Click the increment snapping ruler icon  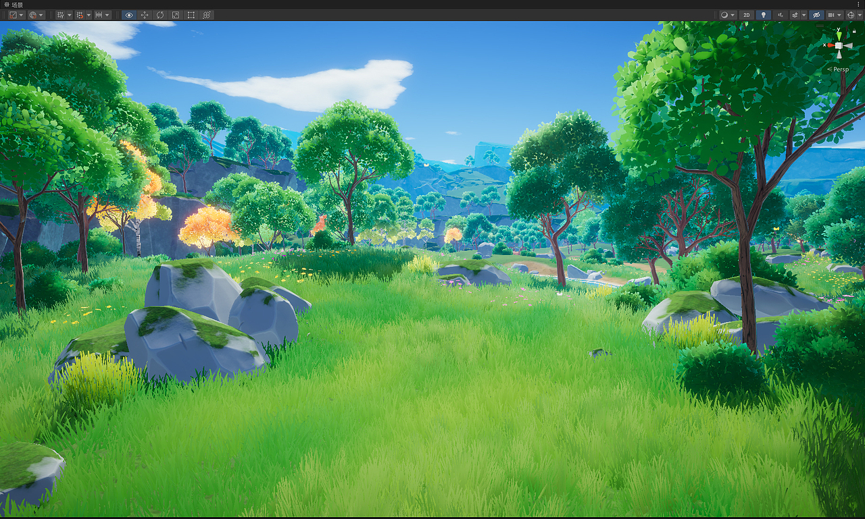coord(99,15)
